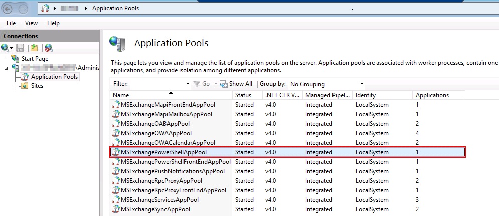Select Start Page in the tree
The image size is (499, 216).
tap(35, 59)
